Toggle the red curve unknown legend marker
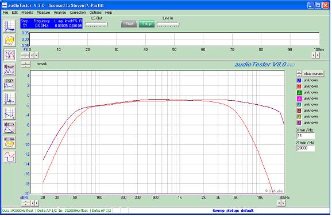 click(299, 86)
